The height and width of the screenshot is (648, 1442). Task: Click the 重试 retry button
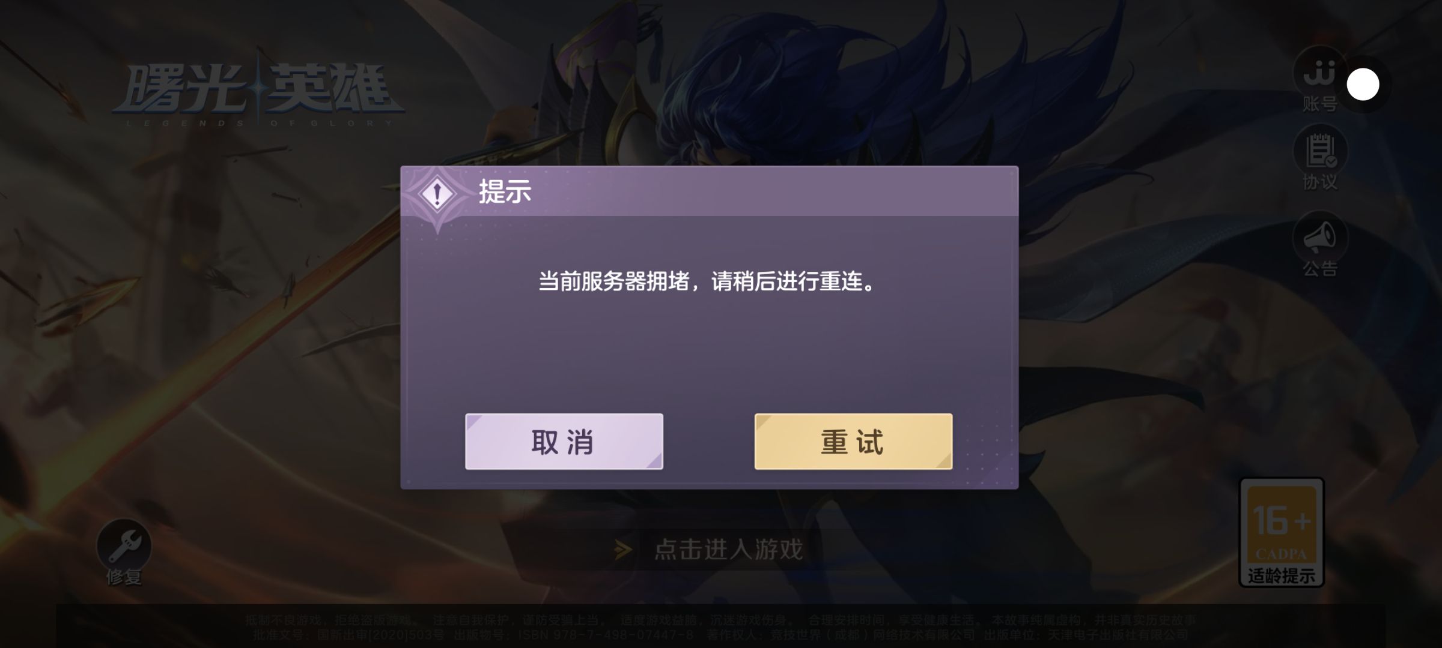(x=853, y=441)
